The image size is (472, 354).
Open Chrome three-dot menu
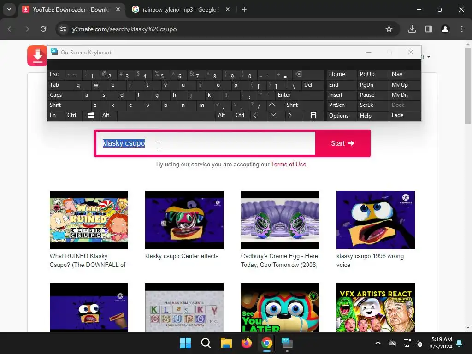[x=462, y=29]
